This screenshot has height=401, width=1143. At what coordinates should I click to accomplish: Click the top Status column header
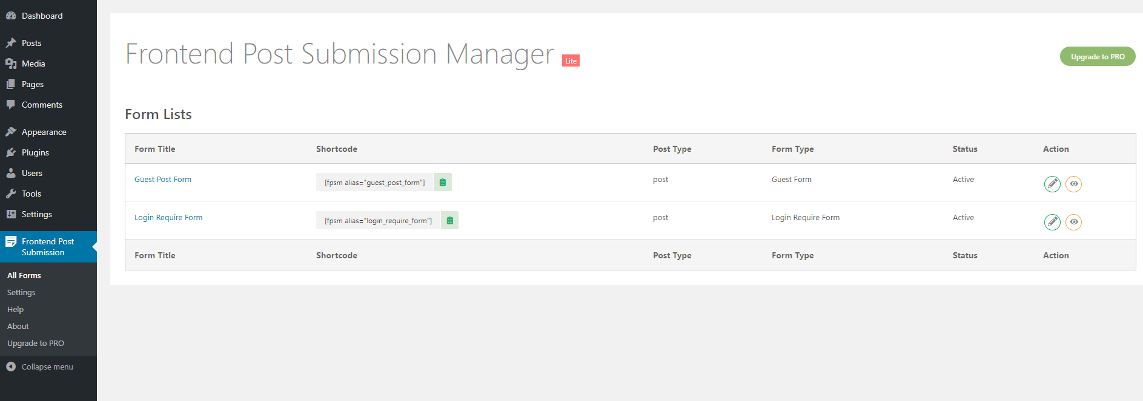coord(965,149)
